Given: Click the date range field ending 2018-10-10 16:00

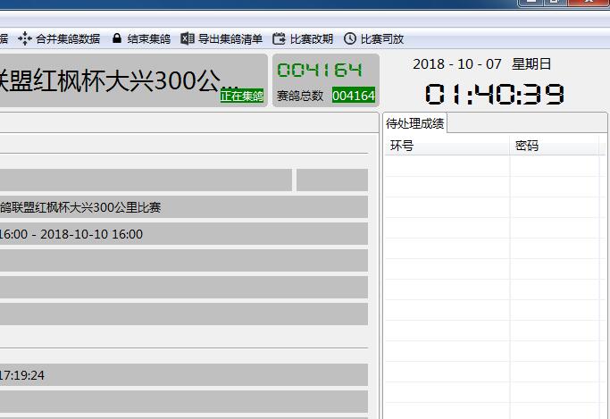Looking at the screenshot, I should click(x=179, y=234).
